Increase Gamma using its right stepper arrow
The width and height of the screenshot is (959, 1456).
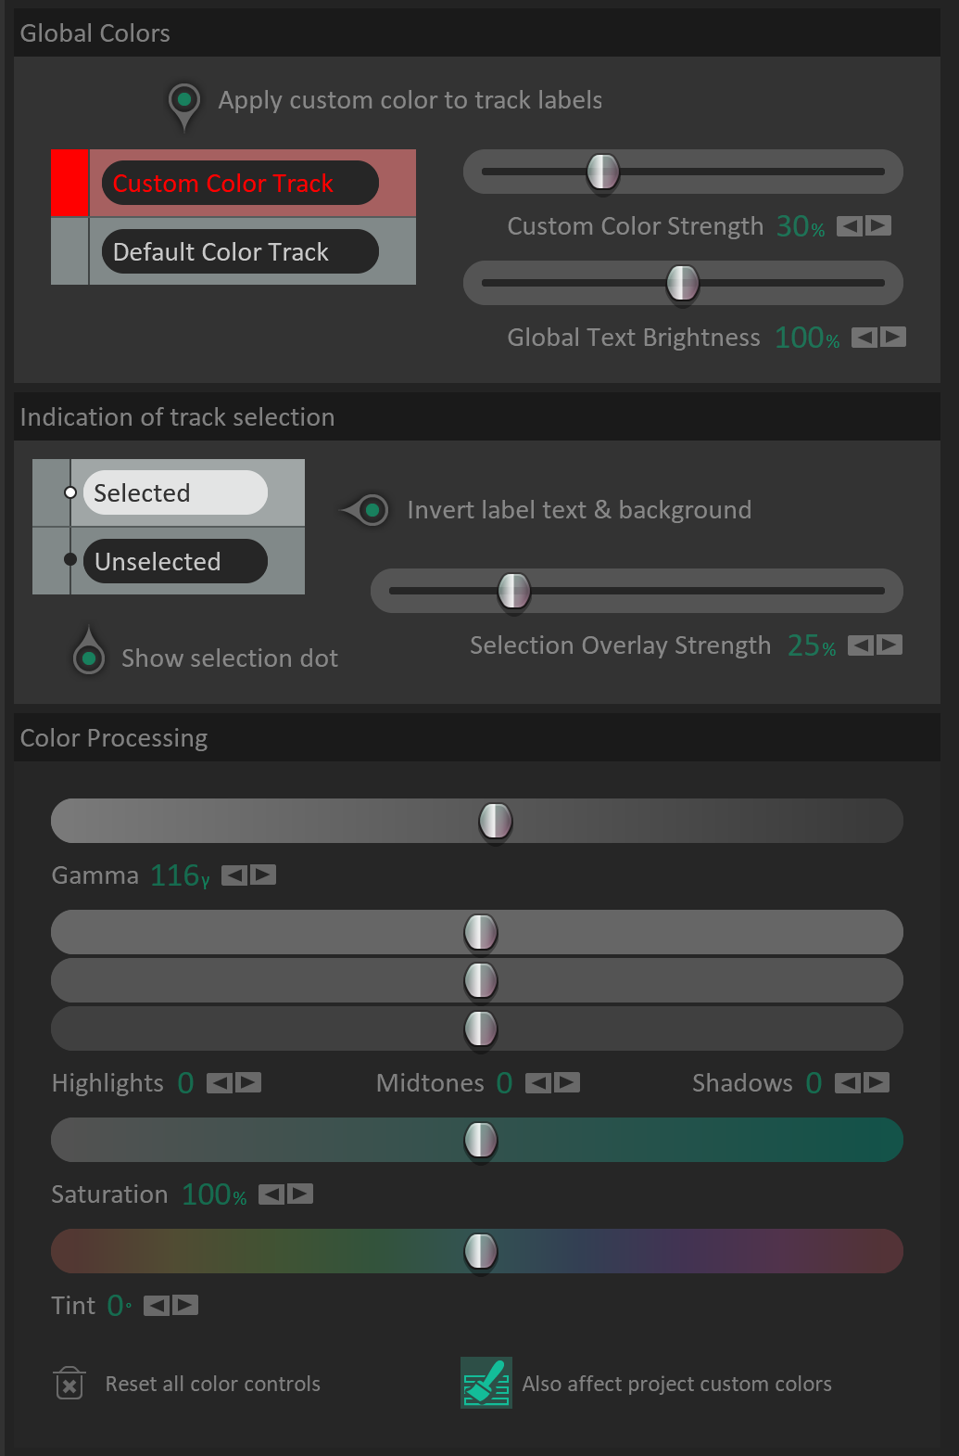click(x=265, y=874)
